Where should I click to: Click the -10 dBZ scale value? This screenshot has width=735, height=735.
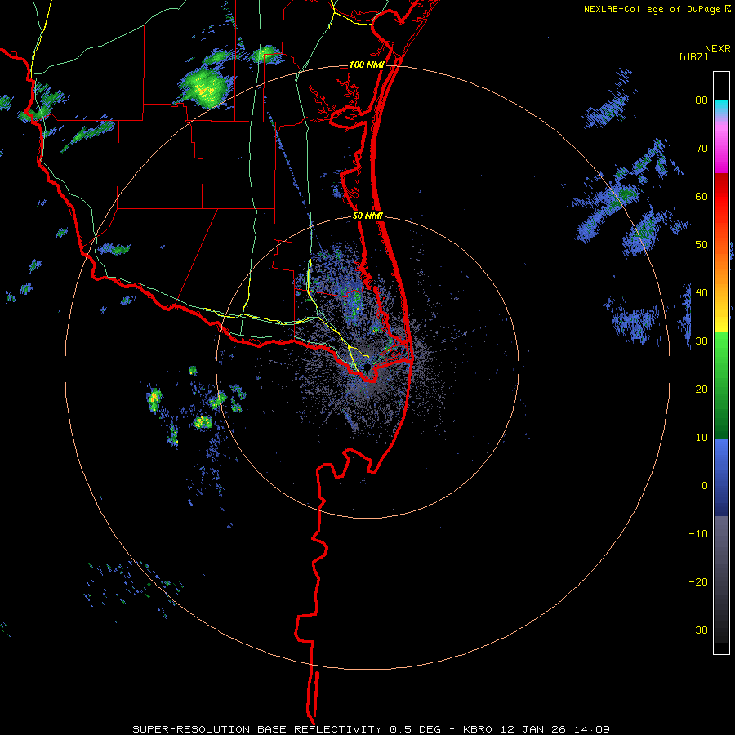[x=698, y=534]
